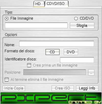Viewport: 102px width, 104px height.
Task: Click the Created By text in banner
Action: pyautogui.click(x=85, y=102)
